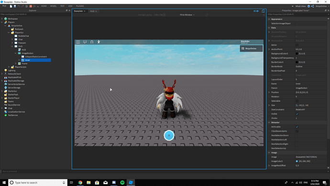Toggle the ClipsDescendants checkbox

click(x=297, y=131)
